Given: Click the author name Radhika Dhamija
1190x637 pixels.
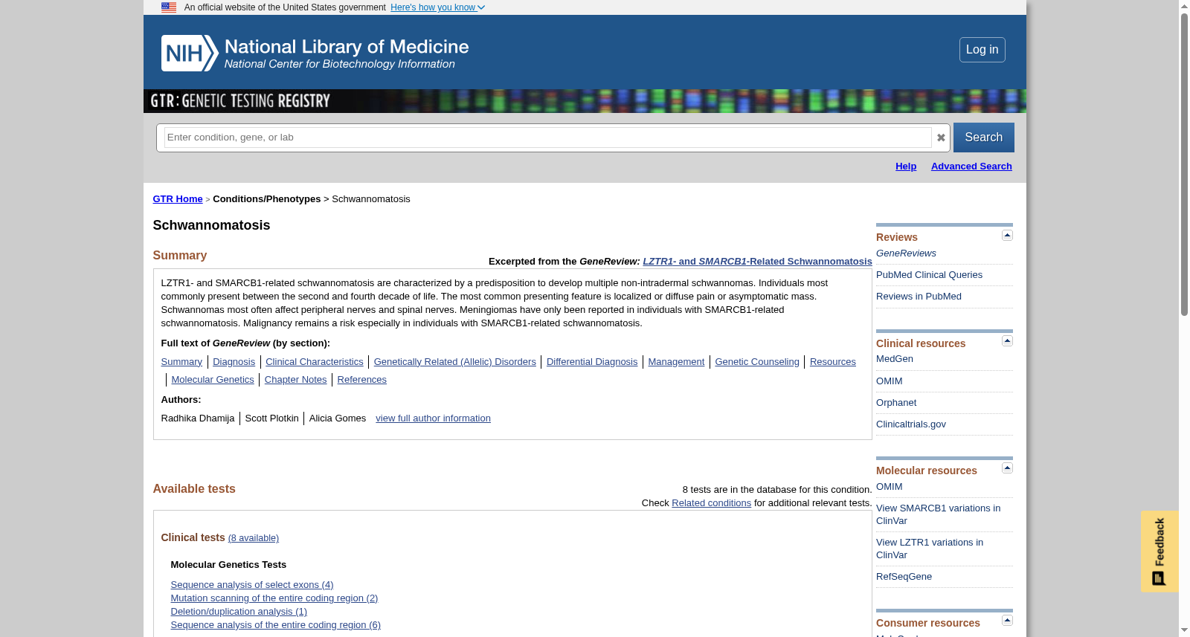Looking at the screenshot, I should [198, 418].
